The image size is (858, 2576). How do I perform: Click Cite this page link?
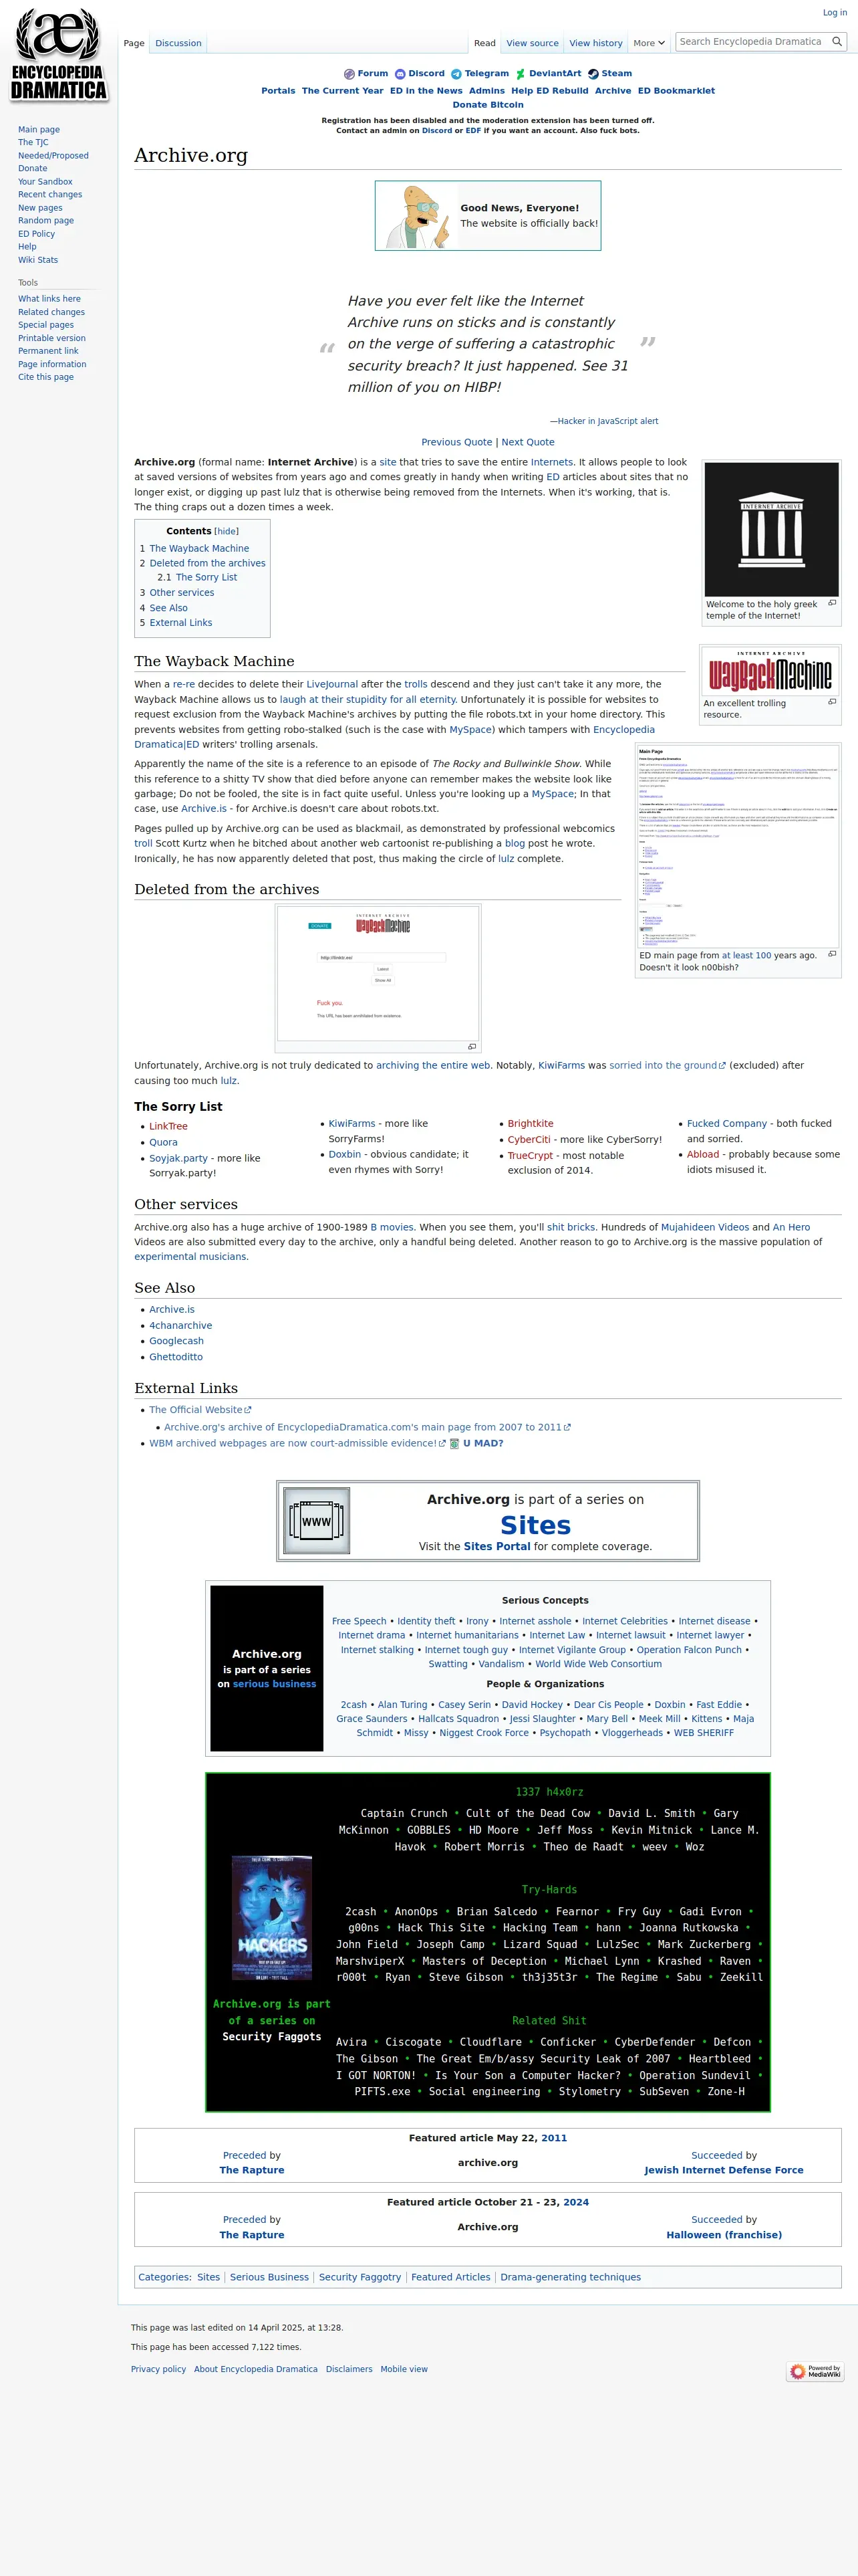tap(46, 377)
